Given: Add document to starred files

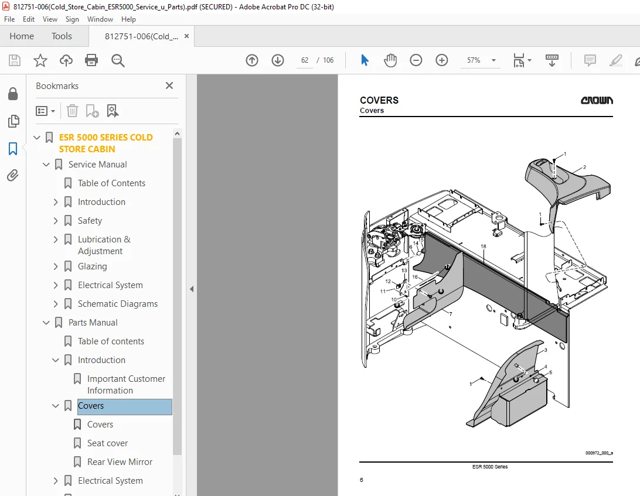Looking at the screenshot, I should (40, 60).
